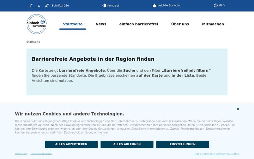Open the Hilfe page

(x=219, y=6)
